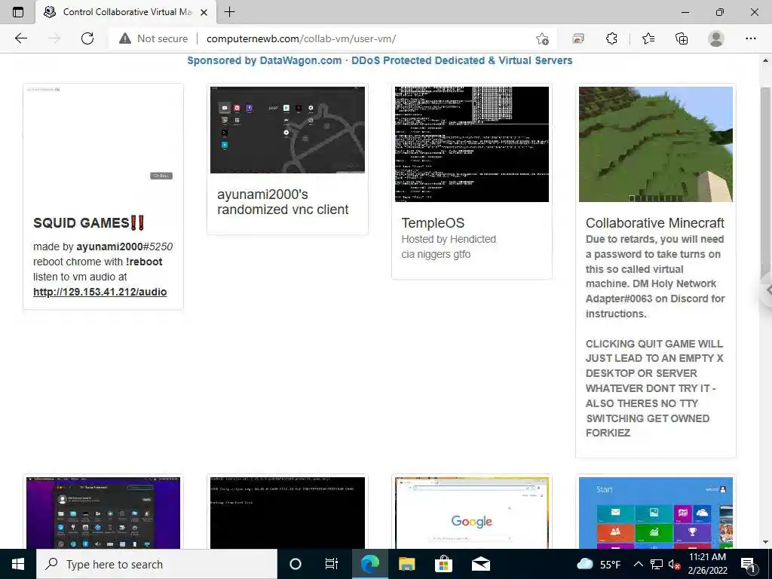
Task: Open the Collections icon
Action: (682, 38)
